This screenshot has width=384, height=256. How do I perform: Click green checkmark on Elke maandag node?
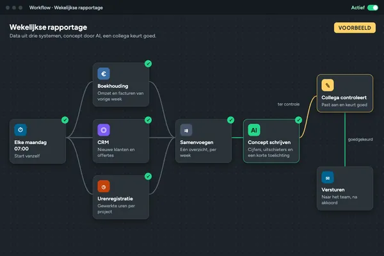click(65, 120)
